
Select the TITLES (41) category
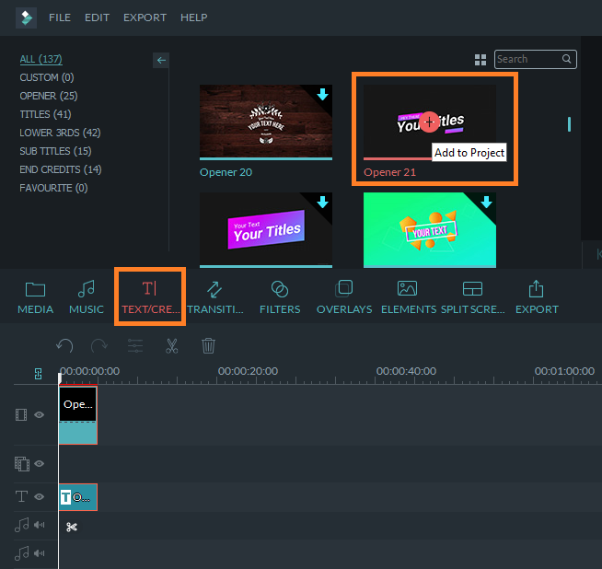[45, 114]
